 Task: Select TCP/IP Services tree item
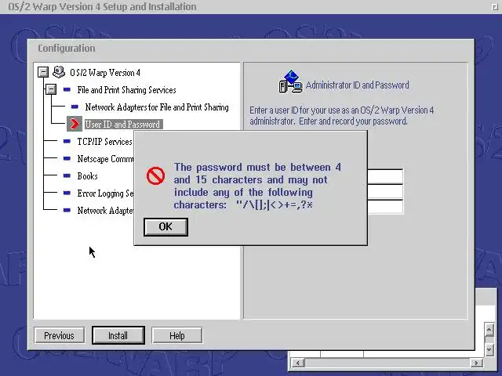point(104,142)
